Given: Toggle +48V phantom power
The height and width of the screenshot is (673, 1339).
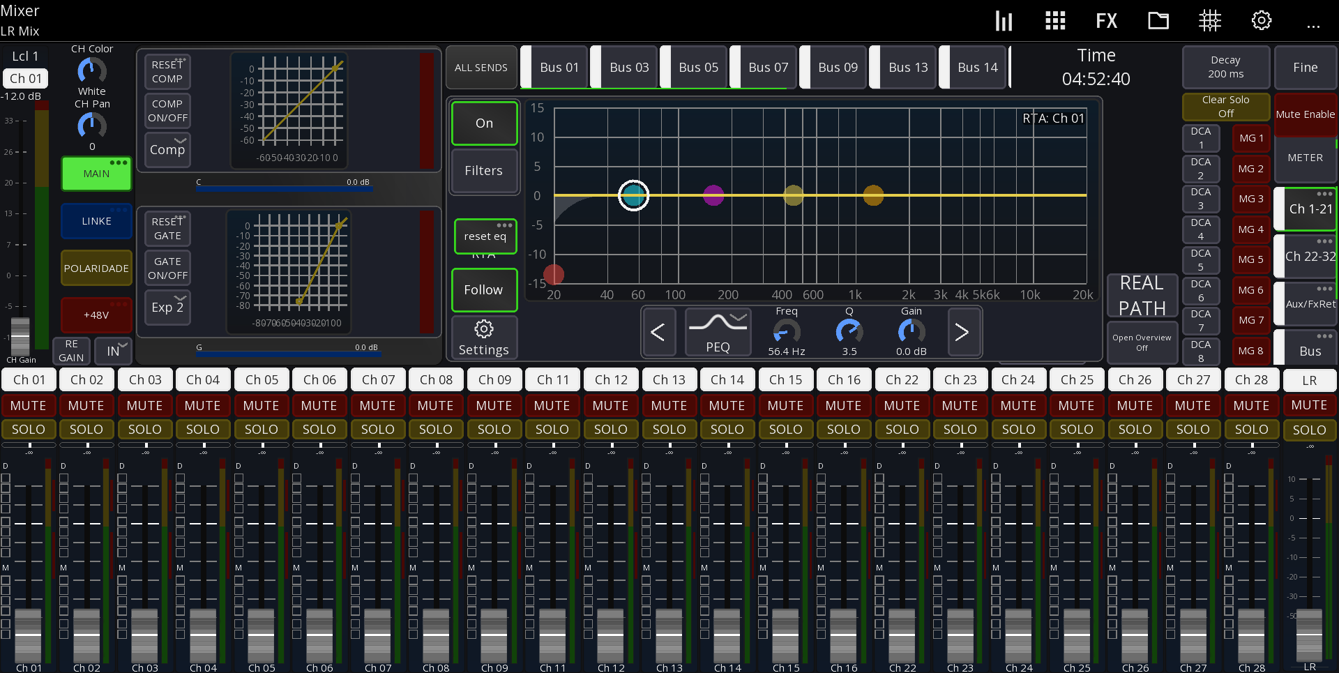Looking at the screenshot, I should [x=96, y=315].
